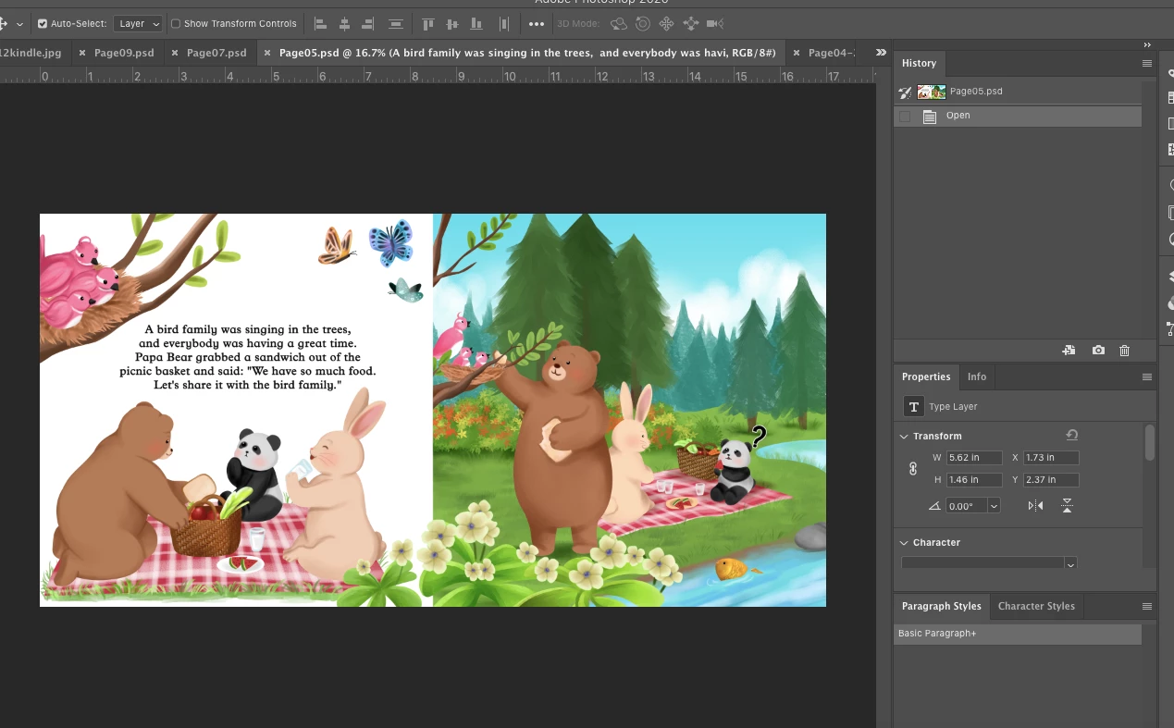The width and height of the screenshot is (1174, 728).
Task: Click the rotation angle field 0.00°
Action: coord(966,506)
